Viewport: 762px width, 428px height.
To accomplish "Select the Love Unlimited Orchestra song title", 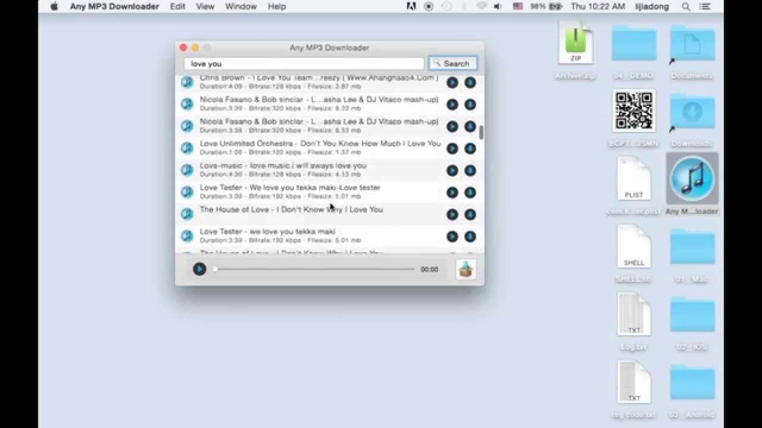I will click(320, 143).
